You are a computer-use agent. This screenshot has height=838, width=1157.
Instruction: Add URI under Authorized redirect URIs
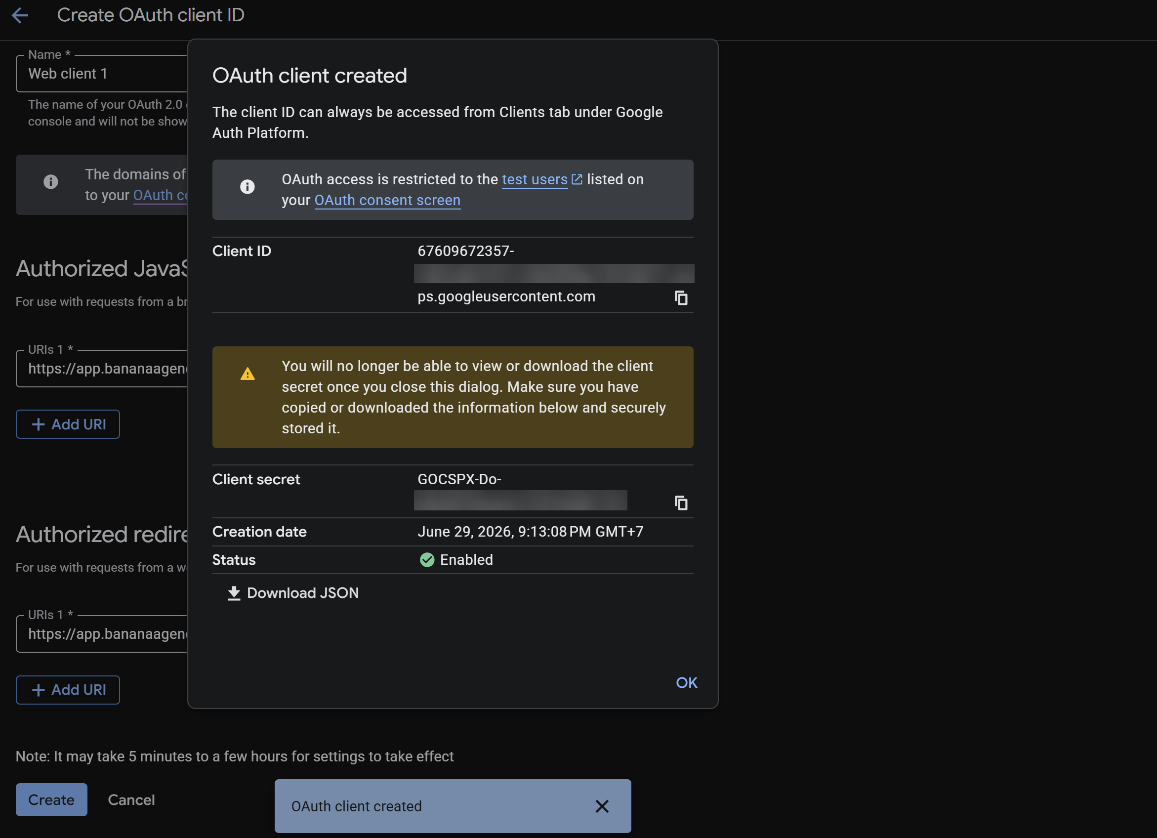[68, 690]
